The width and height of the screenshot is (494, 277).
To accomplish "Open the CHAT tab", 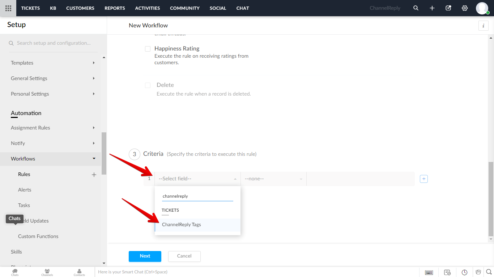I will [x=243, y=8].
